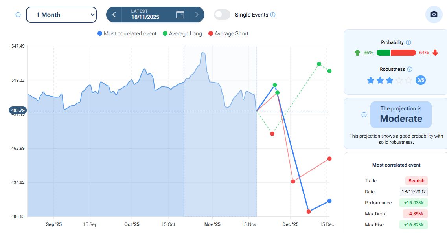Hide the Average Long legend series
Image resolution: width=447 pixels, height=233 pixels.
[x=182, y=33]
